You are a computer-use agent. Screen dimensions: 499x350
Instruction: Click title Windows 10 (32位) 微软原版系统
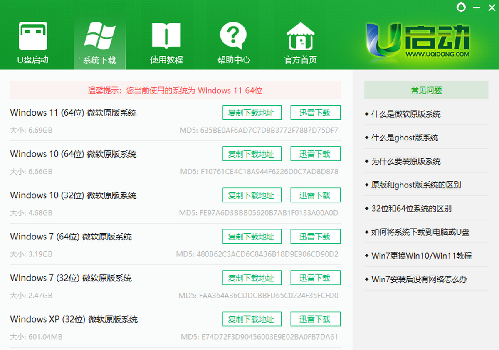tap(73, 195)
